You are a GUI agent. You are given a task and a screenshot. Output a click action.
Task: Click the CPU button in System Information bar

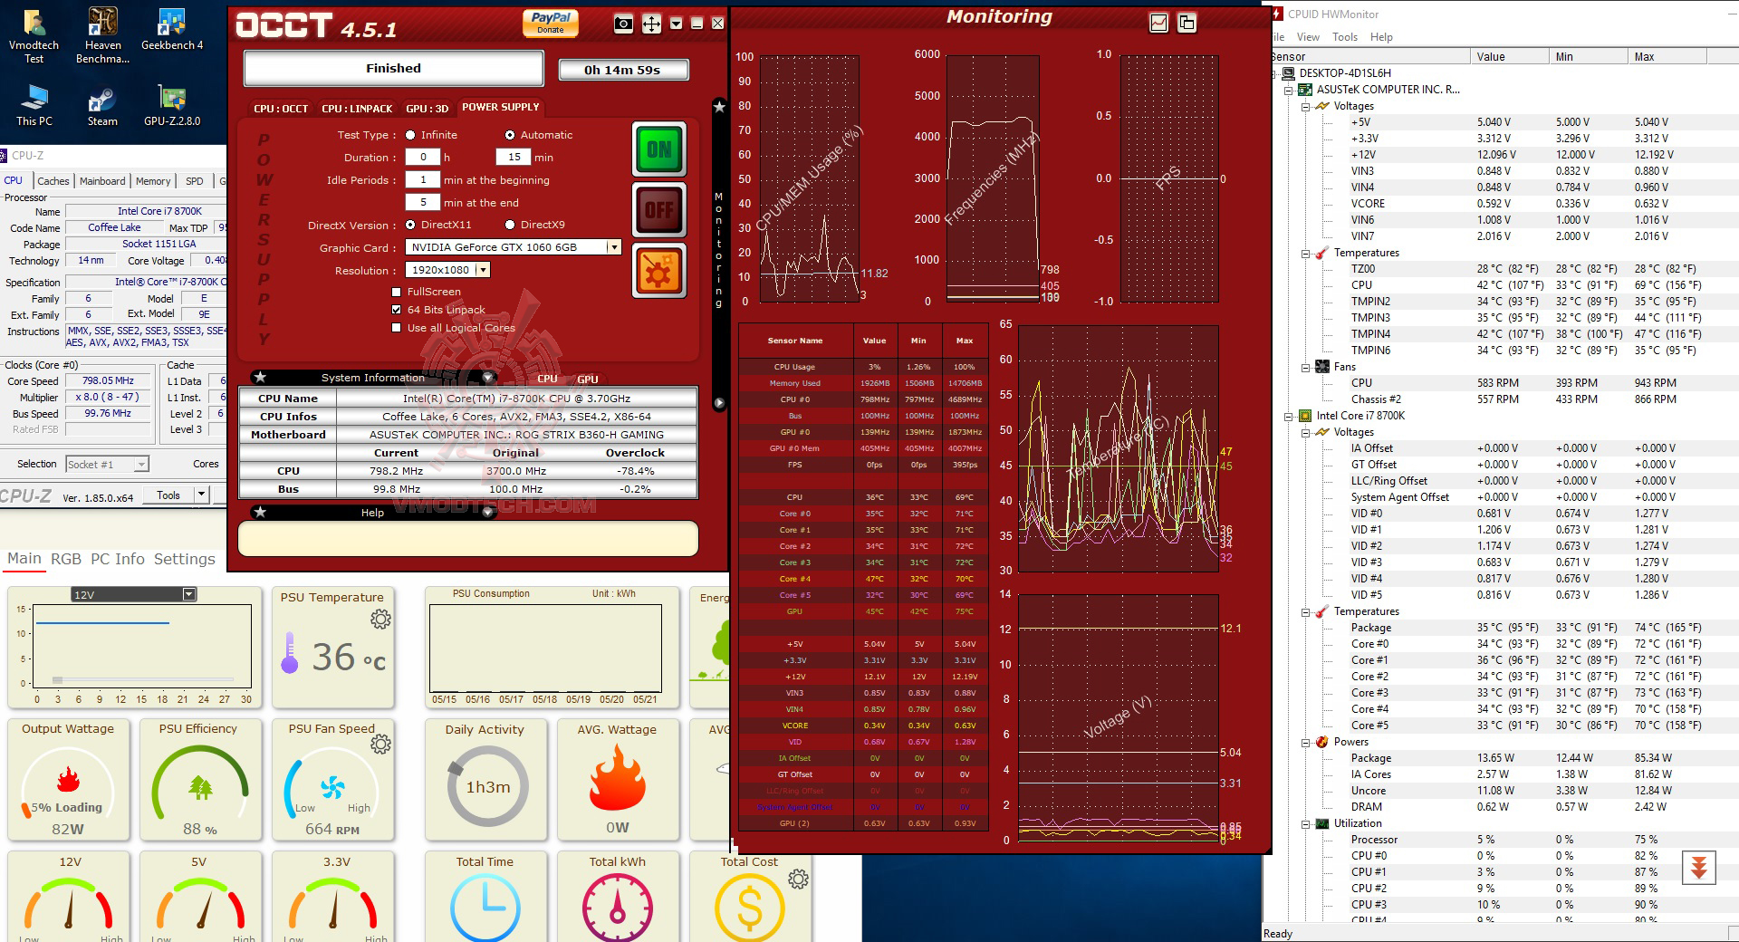(547, 379)
